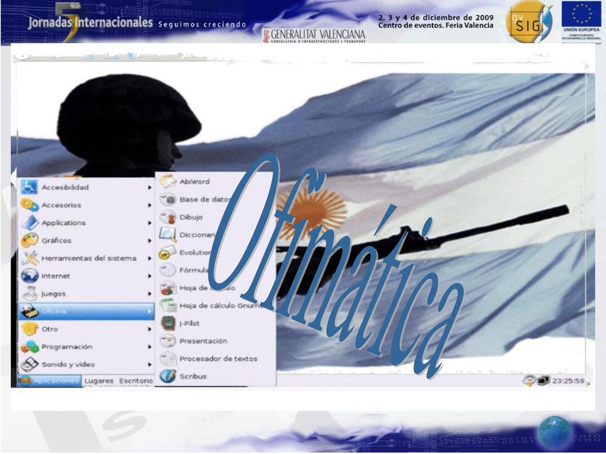Click the Juegos chess pawn icon
Screen dimensions: 606x454
[30, 294]
